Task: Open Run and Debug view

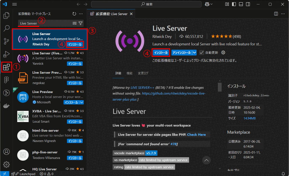Action: 6,54
